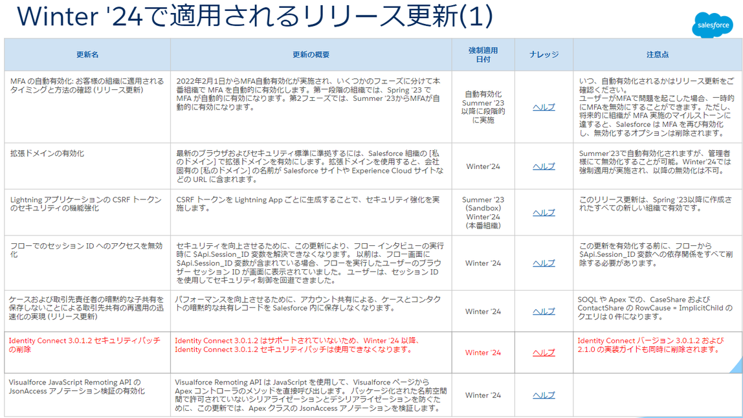Open the ヘルプ link in the フローでのセッション ID row
Screen dimensions: 743x418
point(544,263)
